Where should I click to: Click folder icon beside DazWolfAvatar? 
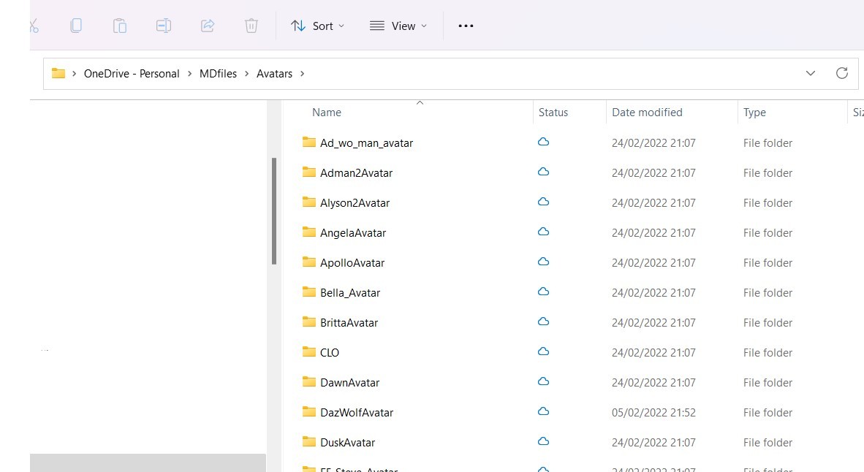pos(308,412)
